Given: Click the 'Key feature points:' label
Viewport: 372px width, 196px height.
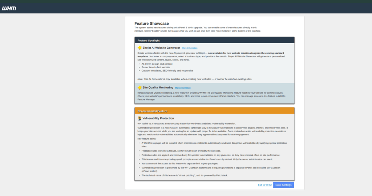Looking at the screenshot, I should point(146,139).
